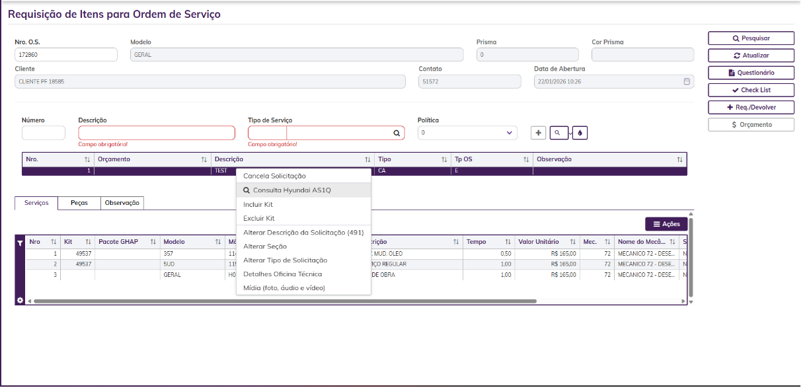This screenshot has height=388, width=805.
Task: Sort by the Tempo column arrows
Action: click(508, 242)
